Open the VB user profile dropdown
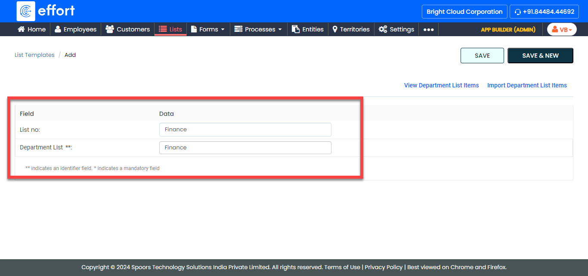This screenshot has width=588, height=276. [562, 29]
